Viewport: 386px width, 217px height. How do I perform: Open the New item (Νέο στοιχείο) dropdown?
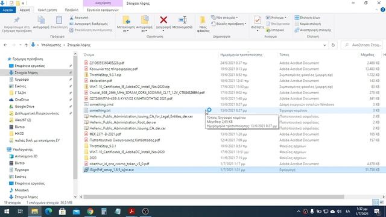click(224, 17)
